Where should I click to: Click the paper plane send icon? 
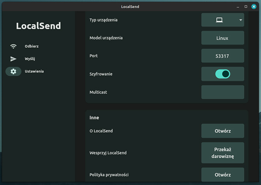coord(13,59)
